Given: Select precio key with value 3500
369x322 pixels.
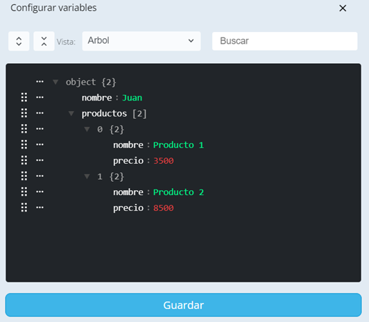Looking at the screenshot, I should pyautogui.click(x=128, y=161).
